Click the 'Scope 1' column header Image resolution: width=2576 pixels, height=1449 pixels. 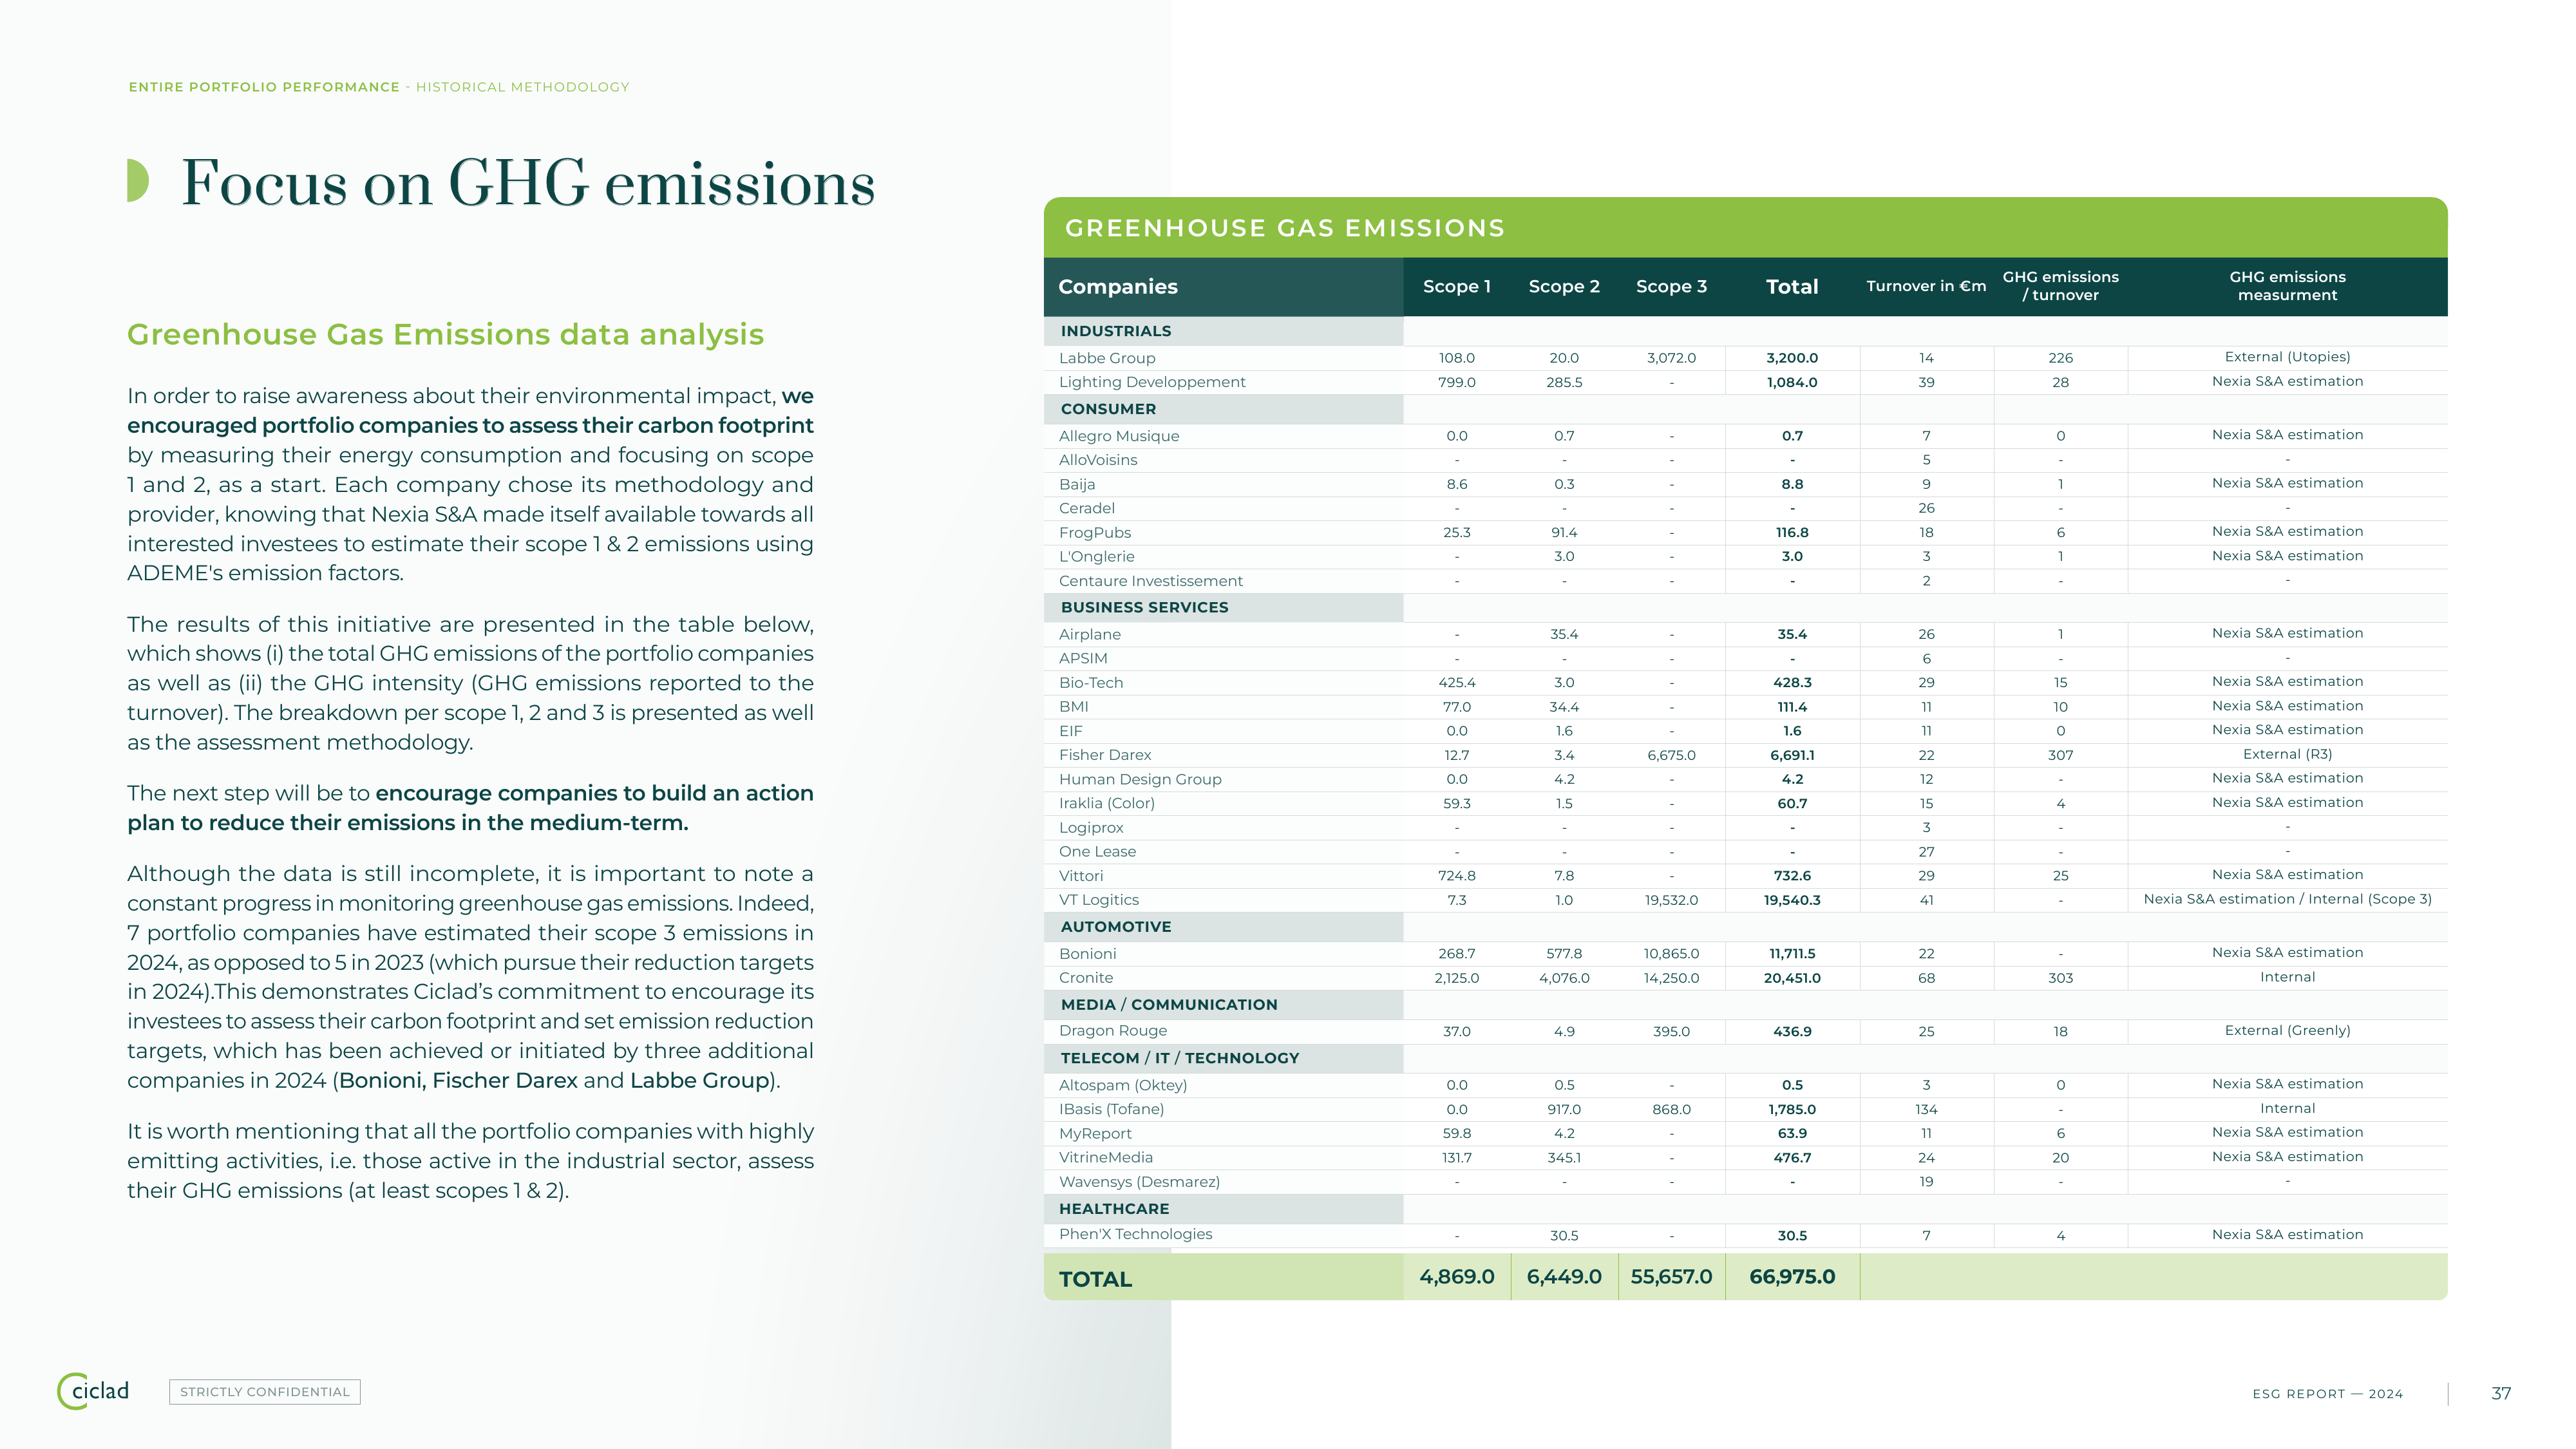(1457, 286)
